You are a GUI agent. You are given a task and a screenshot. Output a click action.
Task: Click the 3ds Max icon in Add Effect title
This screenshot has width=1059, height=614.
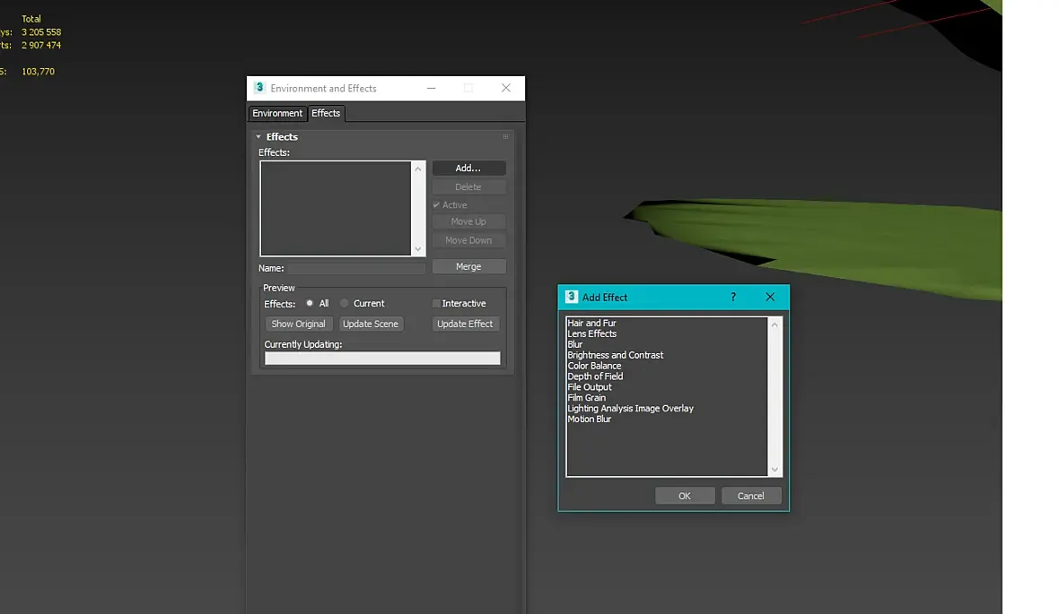(x=572, y=297)
